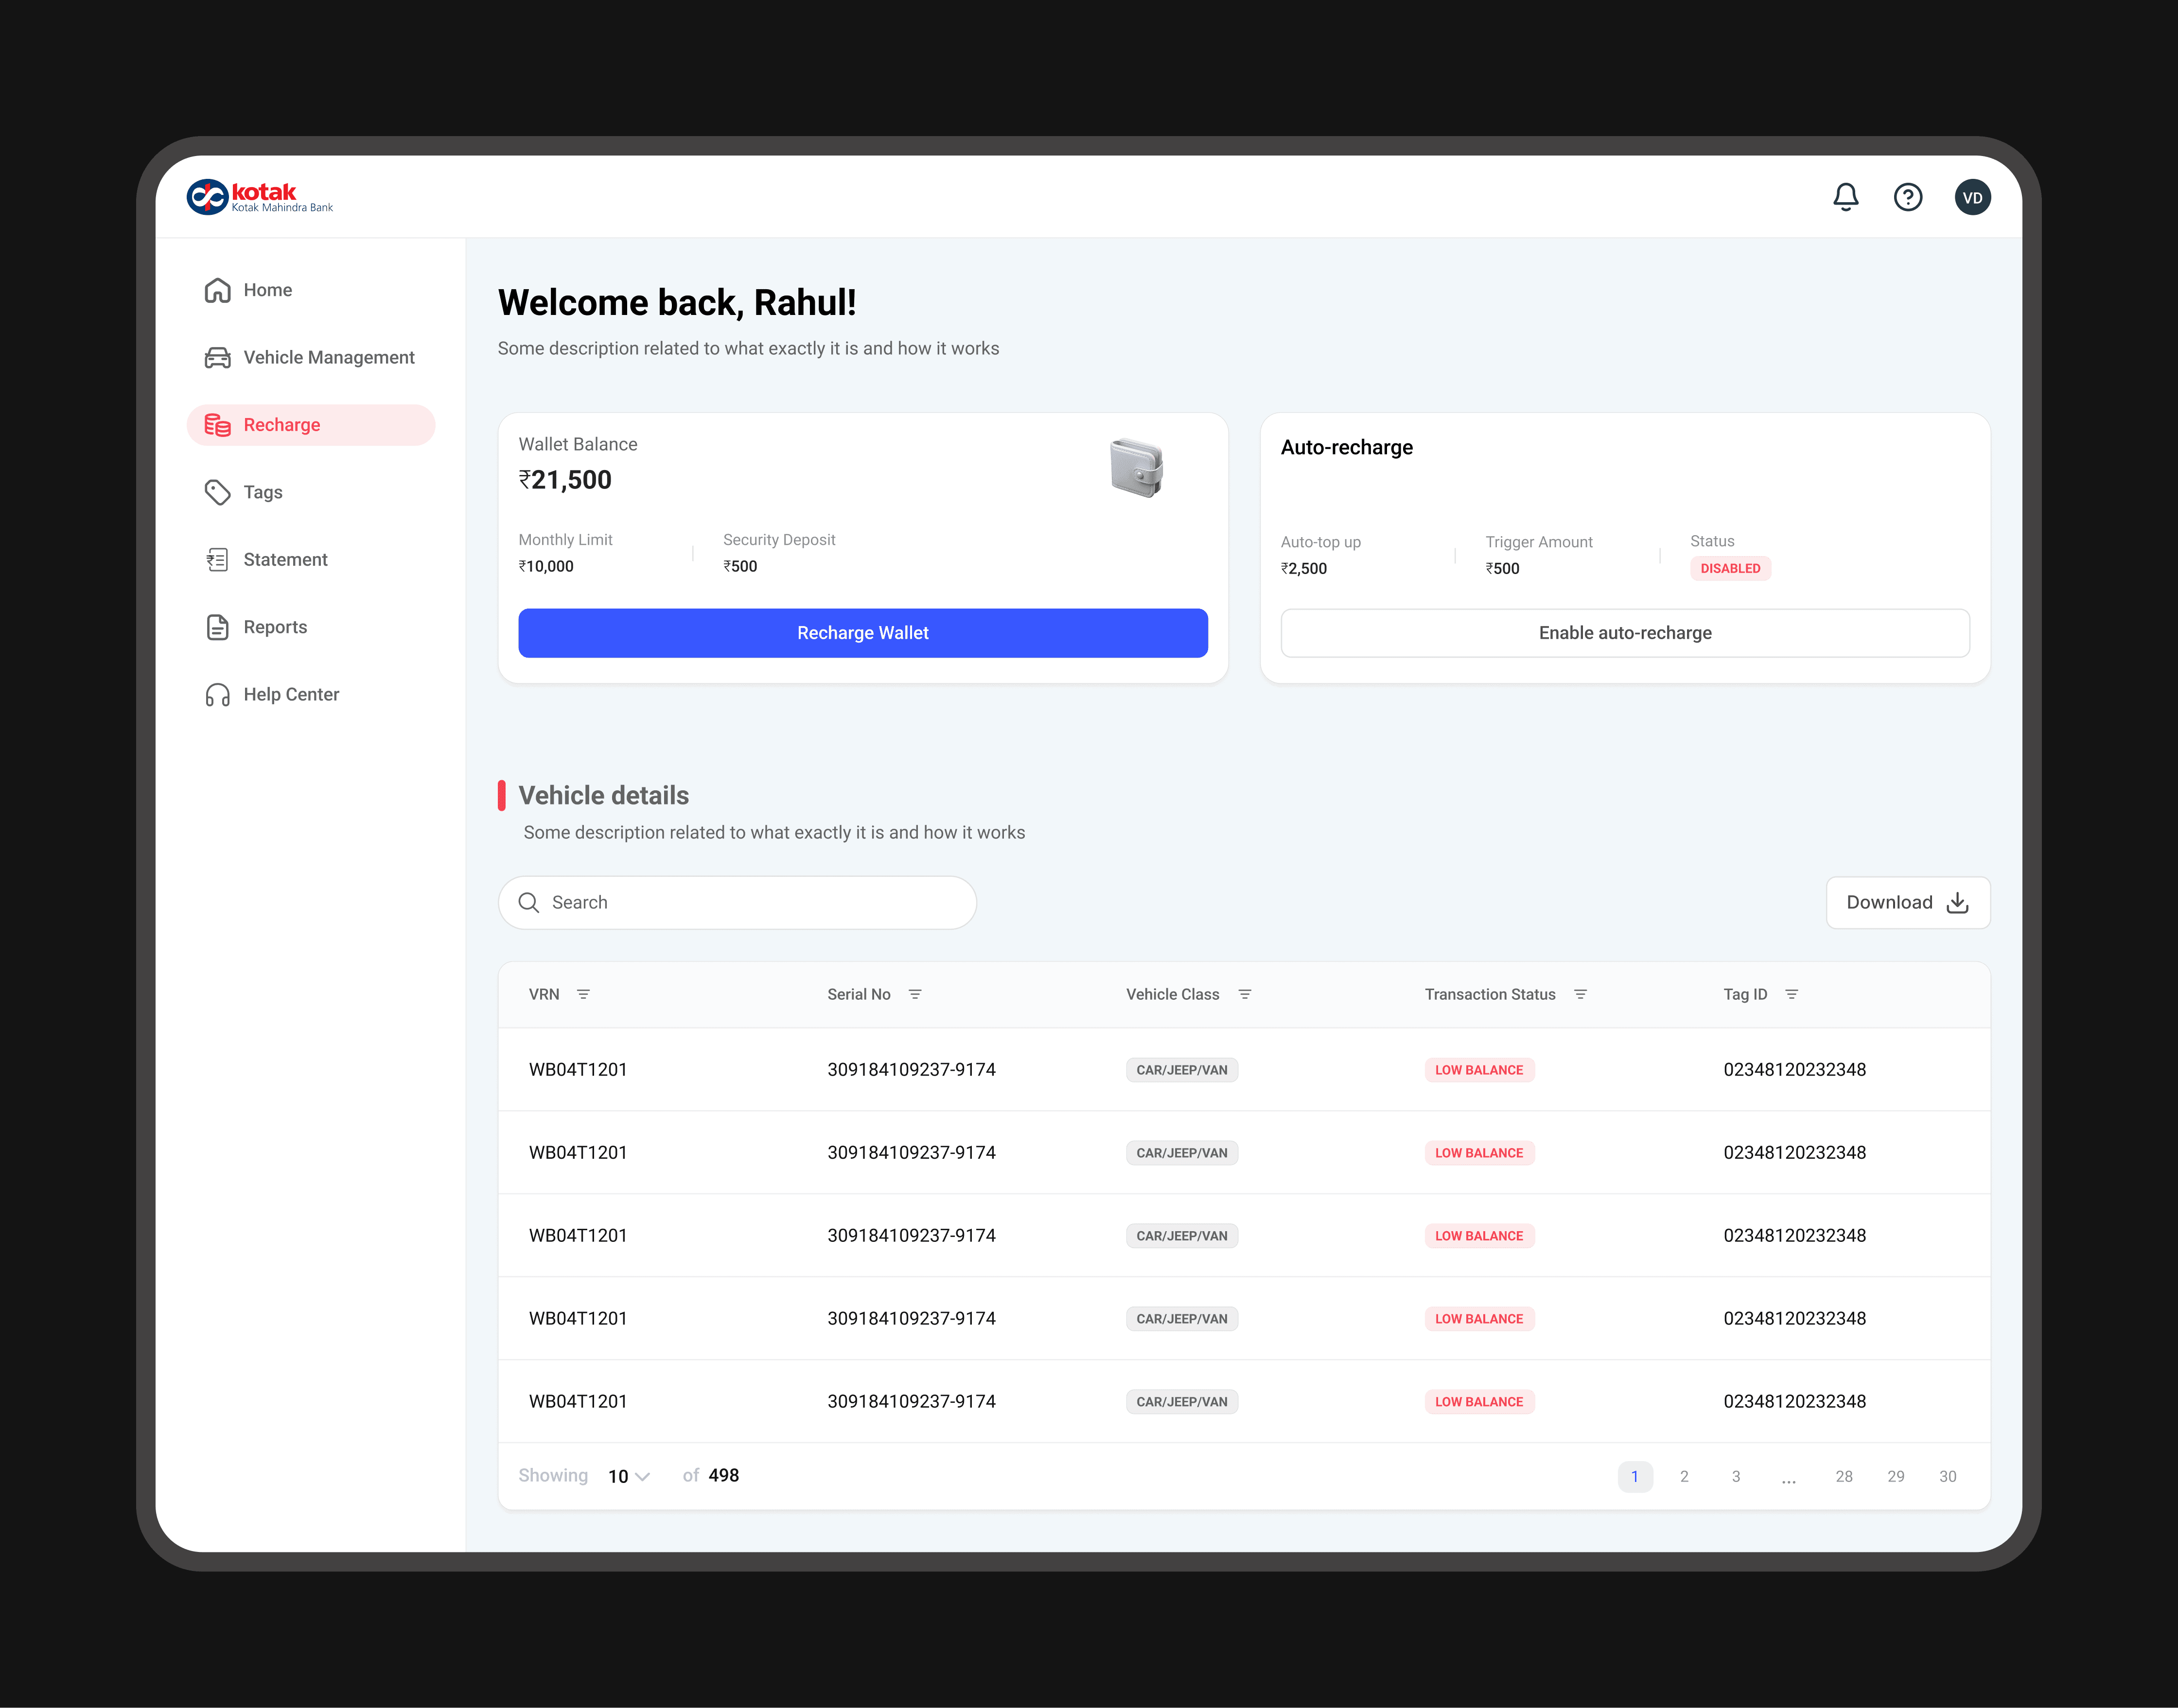
Task: Open the VD profile avatar
Action: [x=1971, y=197]
